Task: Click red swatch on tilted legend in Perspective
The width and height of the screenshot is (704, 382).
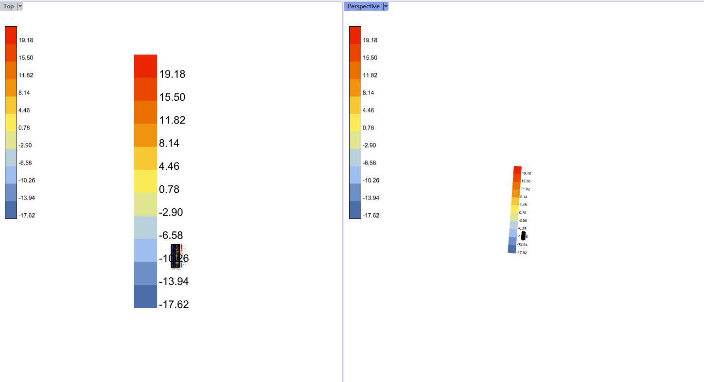Action: tap(517, 170)
